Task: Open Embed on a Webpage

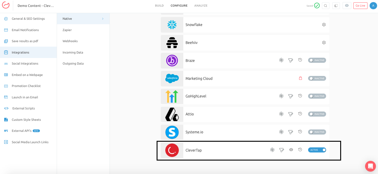Action: [x=28, y=75]
